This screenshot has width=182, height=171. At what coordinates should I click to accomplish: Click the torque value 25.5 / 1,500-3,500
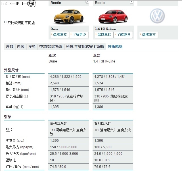tap(64, 154)
